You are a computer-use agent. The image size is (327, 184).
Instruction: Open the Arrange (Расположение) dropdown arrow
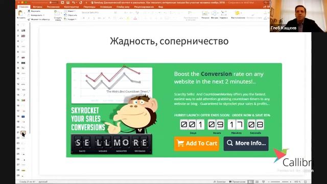[x=242, y=13]
